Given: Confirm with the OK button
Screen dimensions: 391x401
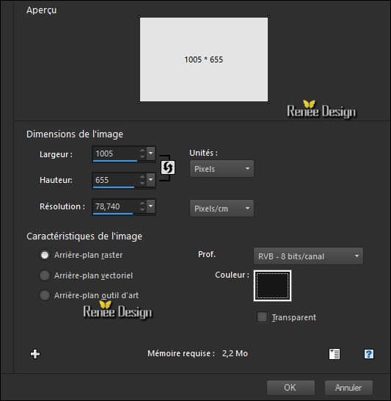Looking at the screenshot, I should click(x=290, y=388).
